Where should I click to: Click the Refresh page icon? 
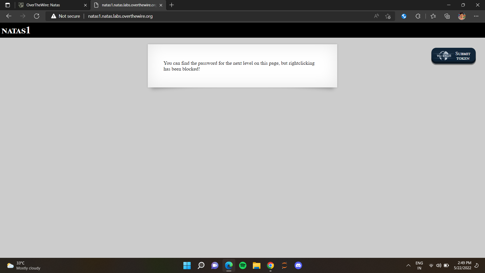pyautogui.click(x=37, y=16)
